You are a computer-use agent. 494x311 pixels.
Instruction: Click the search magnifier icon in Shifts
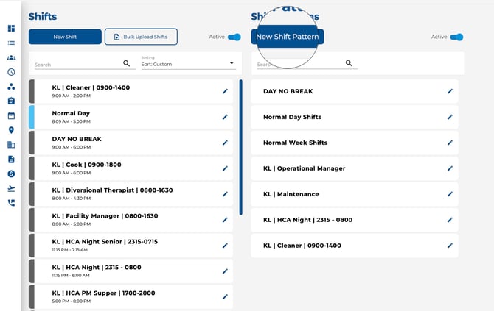pyautogui.click(x=126, y=64)
